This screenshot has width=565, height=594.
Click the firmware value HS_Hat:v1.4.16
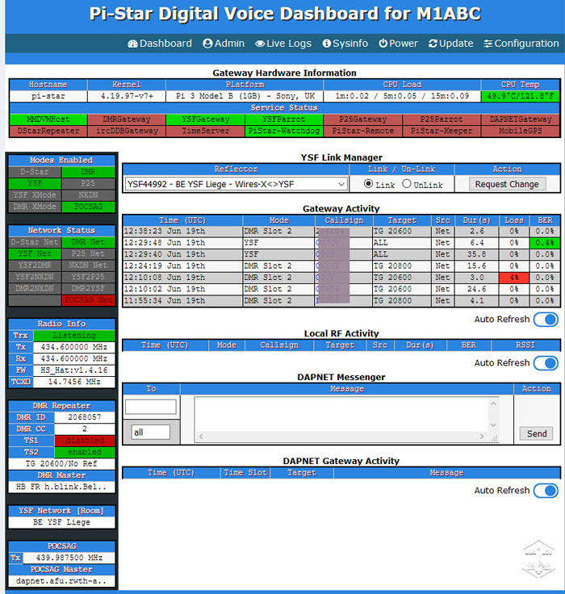point(74,370)
